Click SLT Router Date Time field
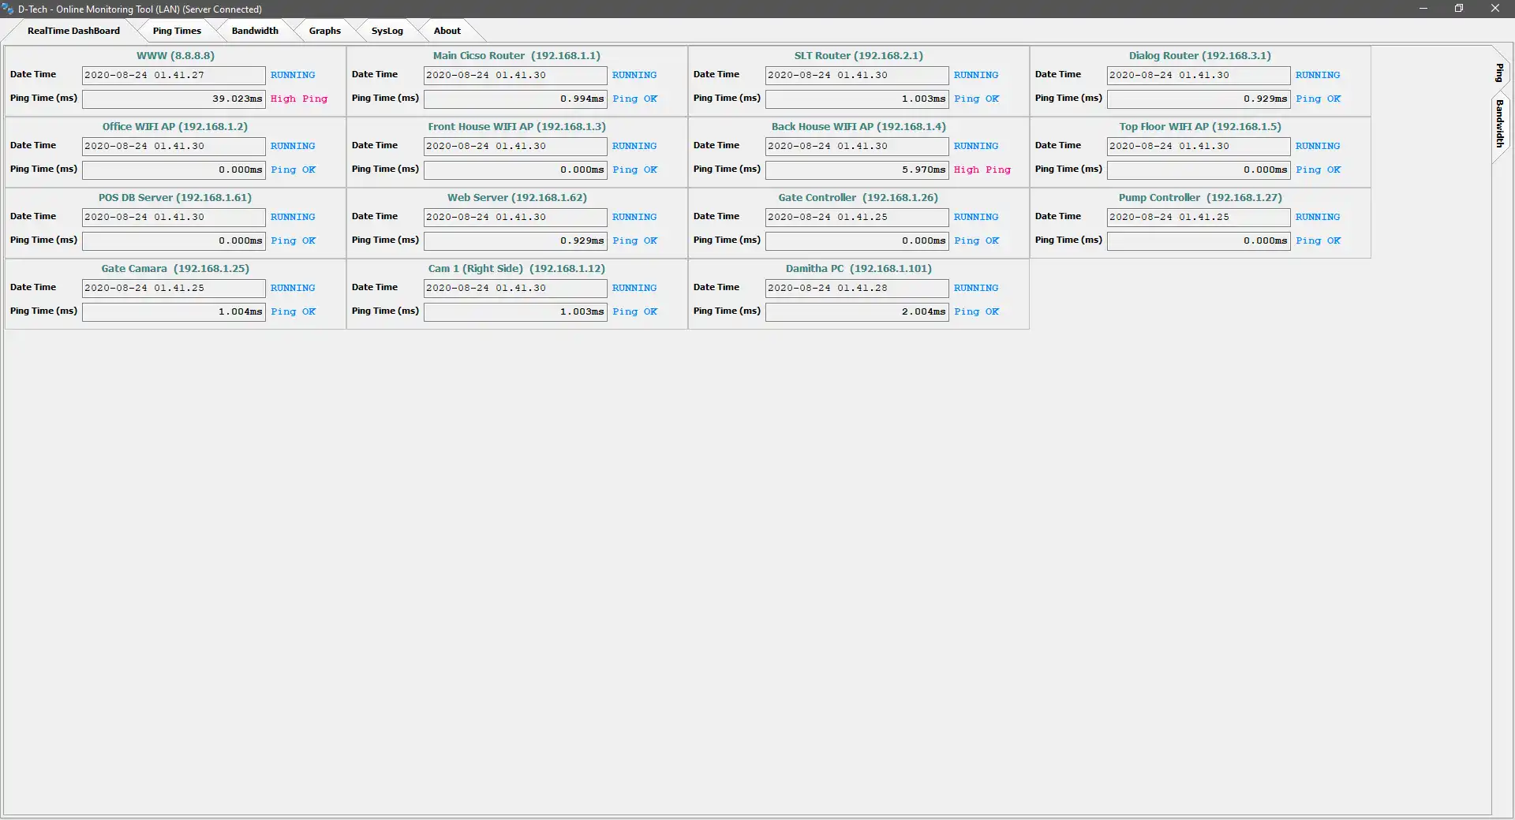This screenshot has width=1515, height=820. pos(857,76)
